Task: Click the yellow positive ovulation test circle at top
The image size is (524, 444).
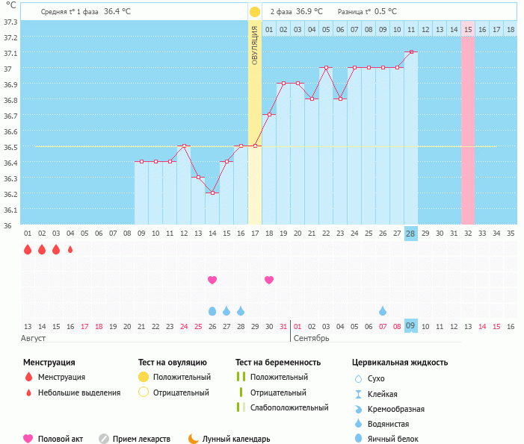Action: 255,12
